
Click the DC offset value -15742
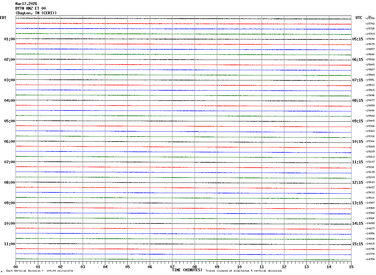click(370, 24)
